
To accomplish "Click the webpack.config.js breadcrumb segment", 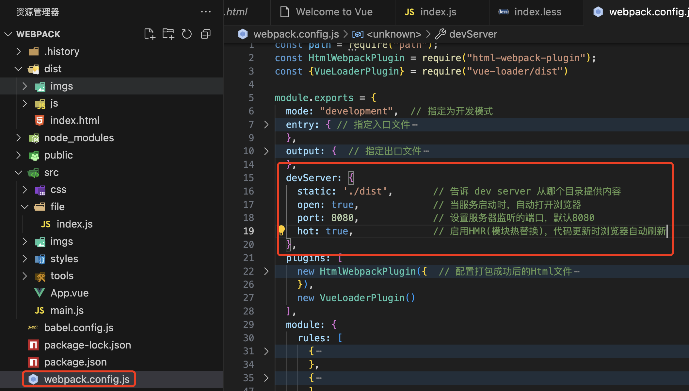I will click(296, 34).
